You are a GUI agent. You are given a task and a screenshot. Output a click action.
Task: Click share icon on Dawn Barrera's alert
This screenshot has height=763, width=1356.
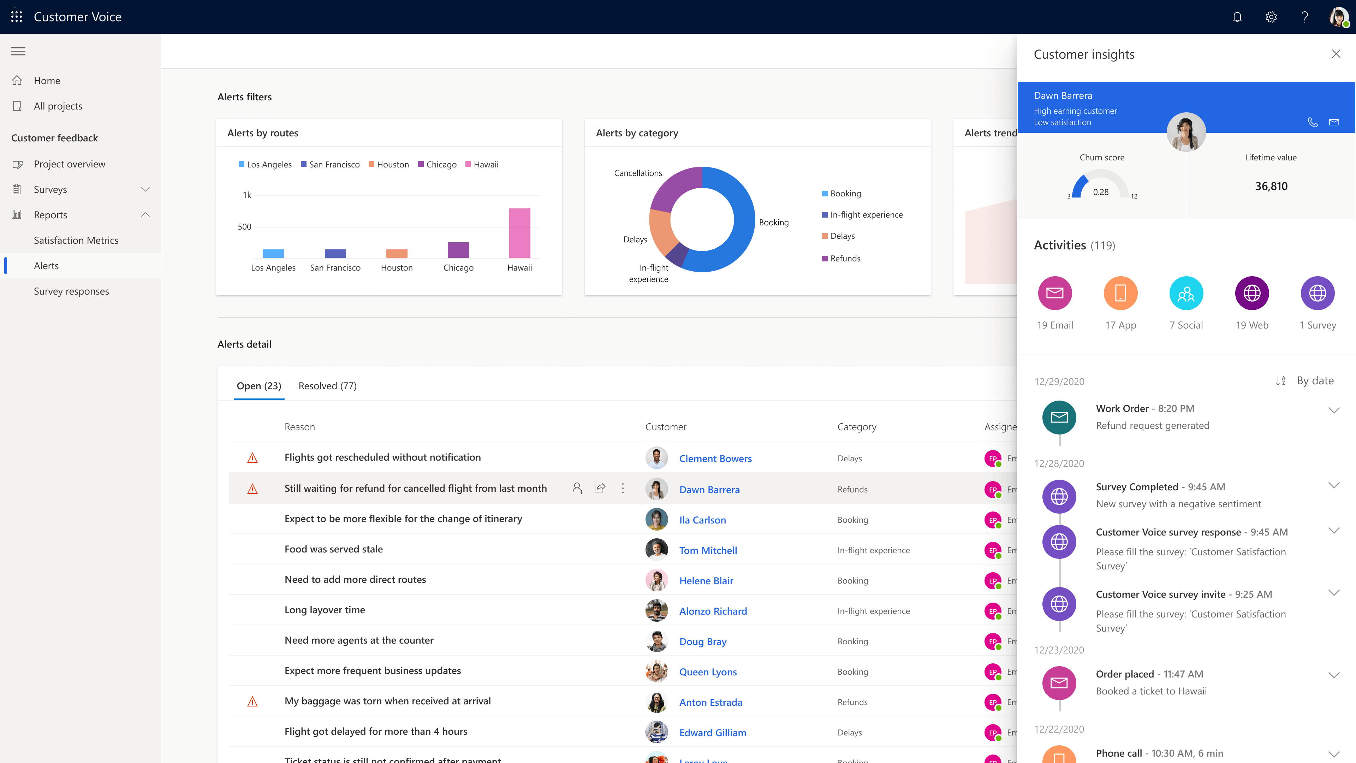600,488
